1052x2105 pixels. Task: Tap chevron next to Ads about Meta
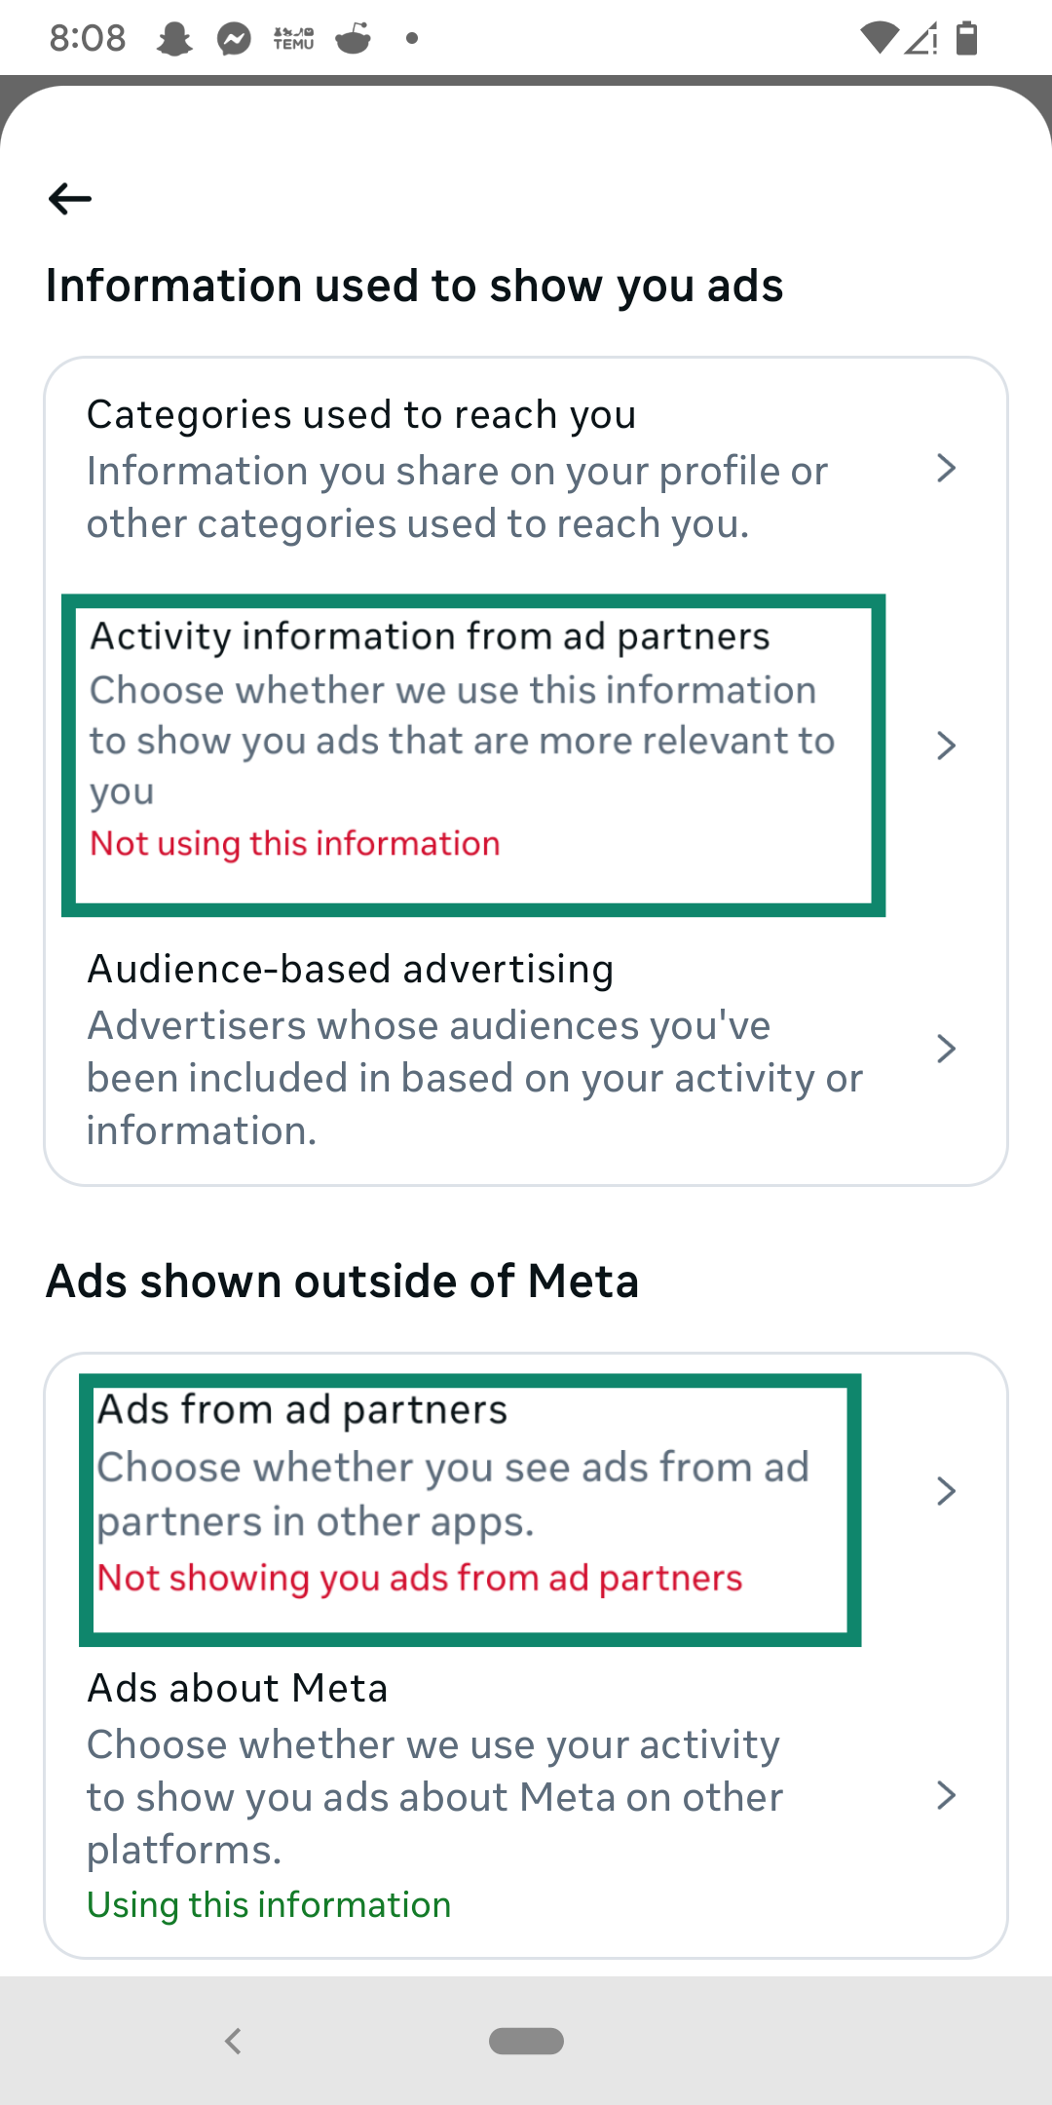point(946,1796)
